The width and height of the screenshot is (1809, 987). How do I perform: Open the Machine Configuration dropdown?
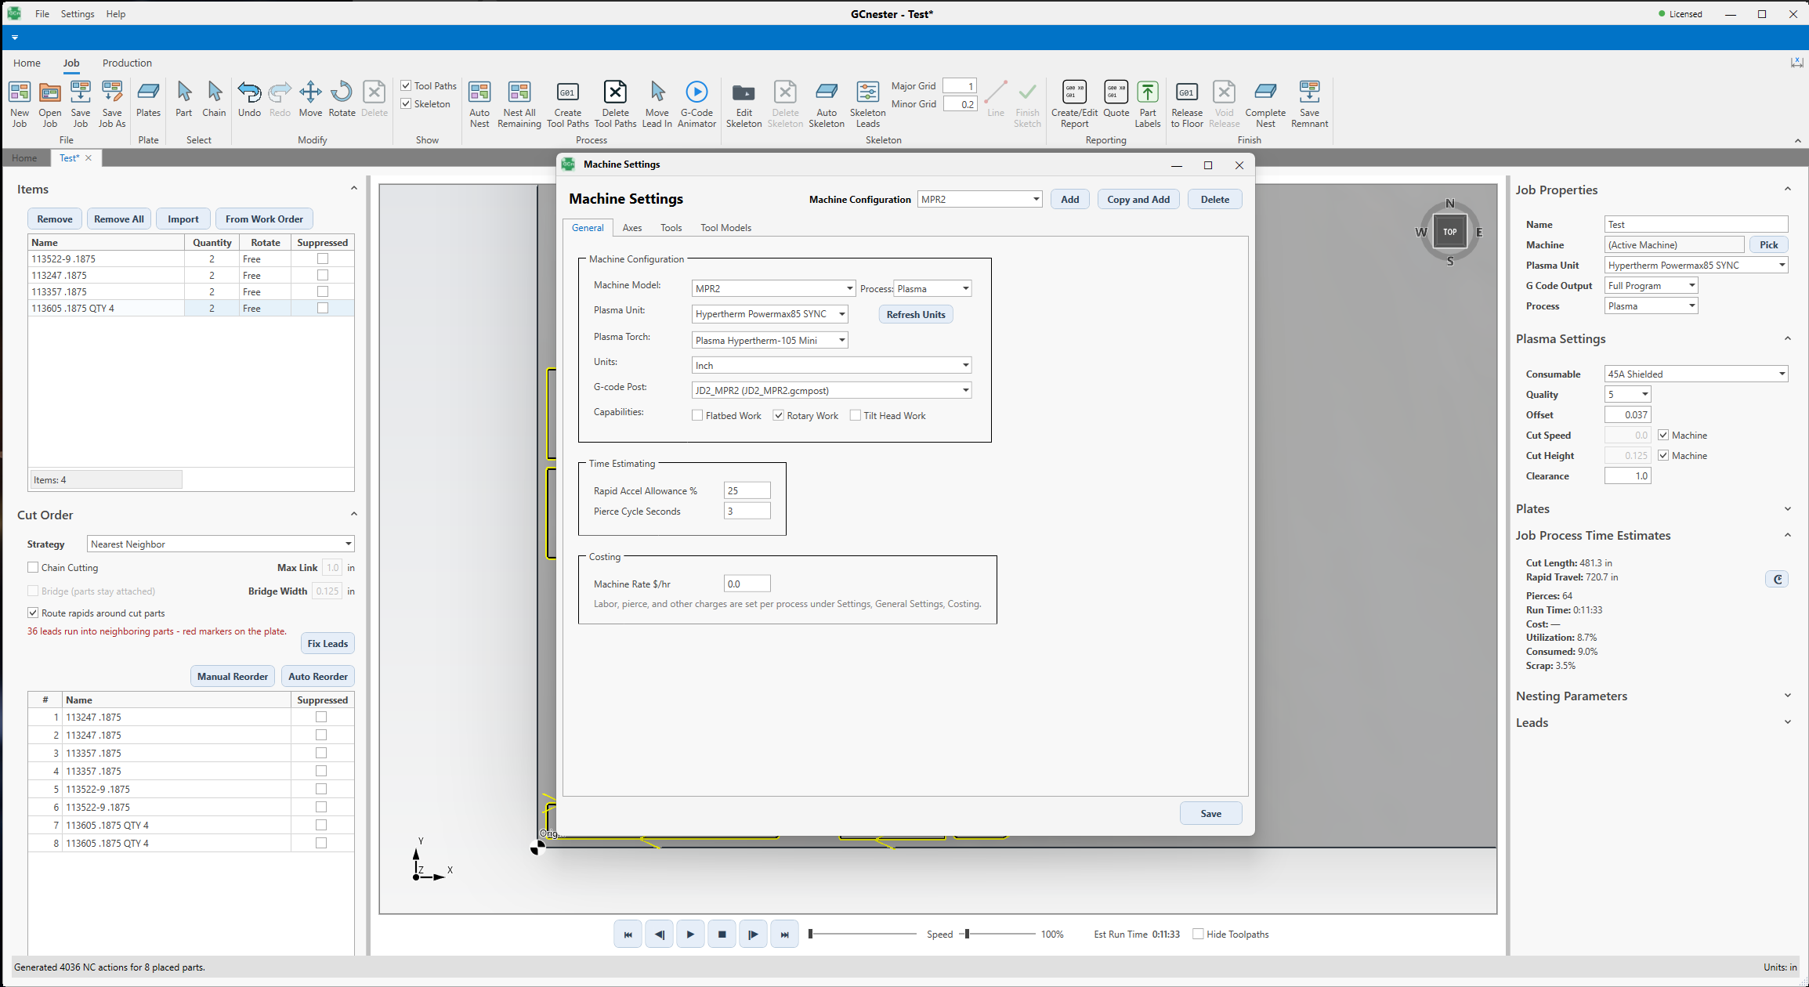click(x=979, y=199)
